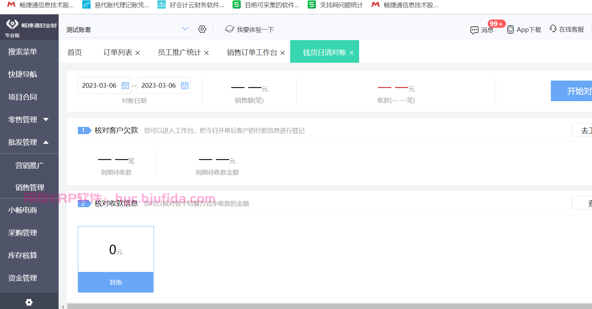The image size is (592, 309).
Task: Open calendar picker for start date
Action: (x=126, y=85)
